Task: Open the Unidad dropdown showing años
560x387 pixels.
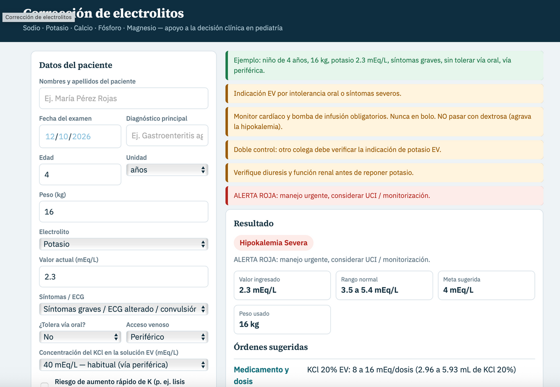Action: [x=167, y=170]
